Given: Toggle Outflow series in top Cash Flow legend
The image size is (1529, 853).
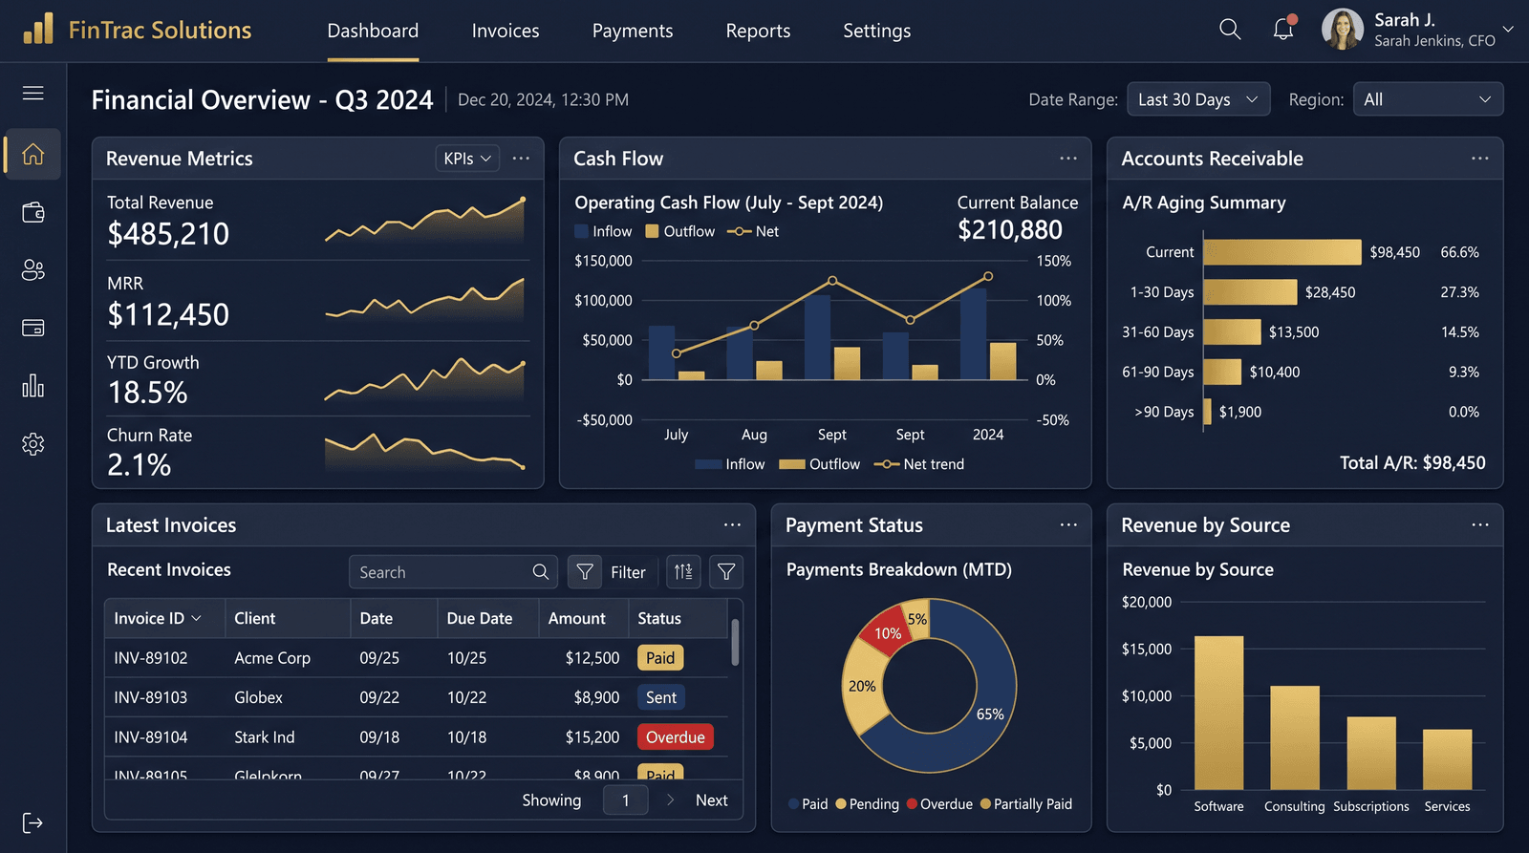Looking at the screenshot, I should [680, 231].
